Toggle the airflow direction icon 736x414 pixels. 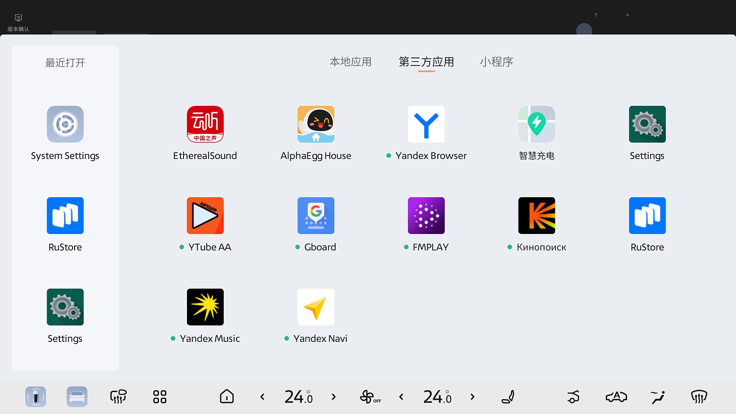coord(657,396)
